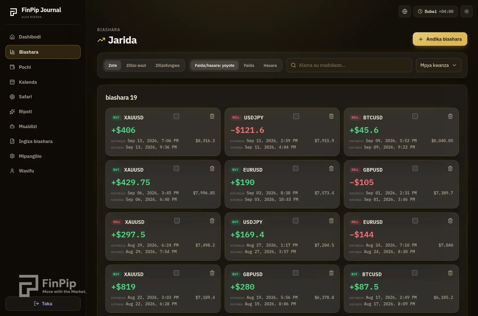Delete the BTCUSD +$87.5 trade

pyautogui.click(x=450, y=273)
